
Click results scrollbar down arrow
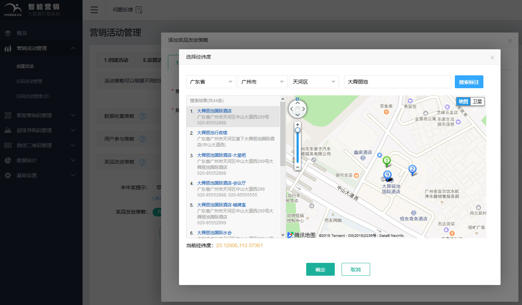[x=283, y=235]
